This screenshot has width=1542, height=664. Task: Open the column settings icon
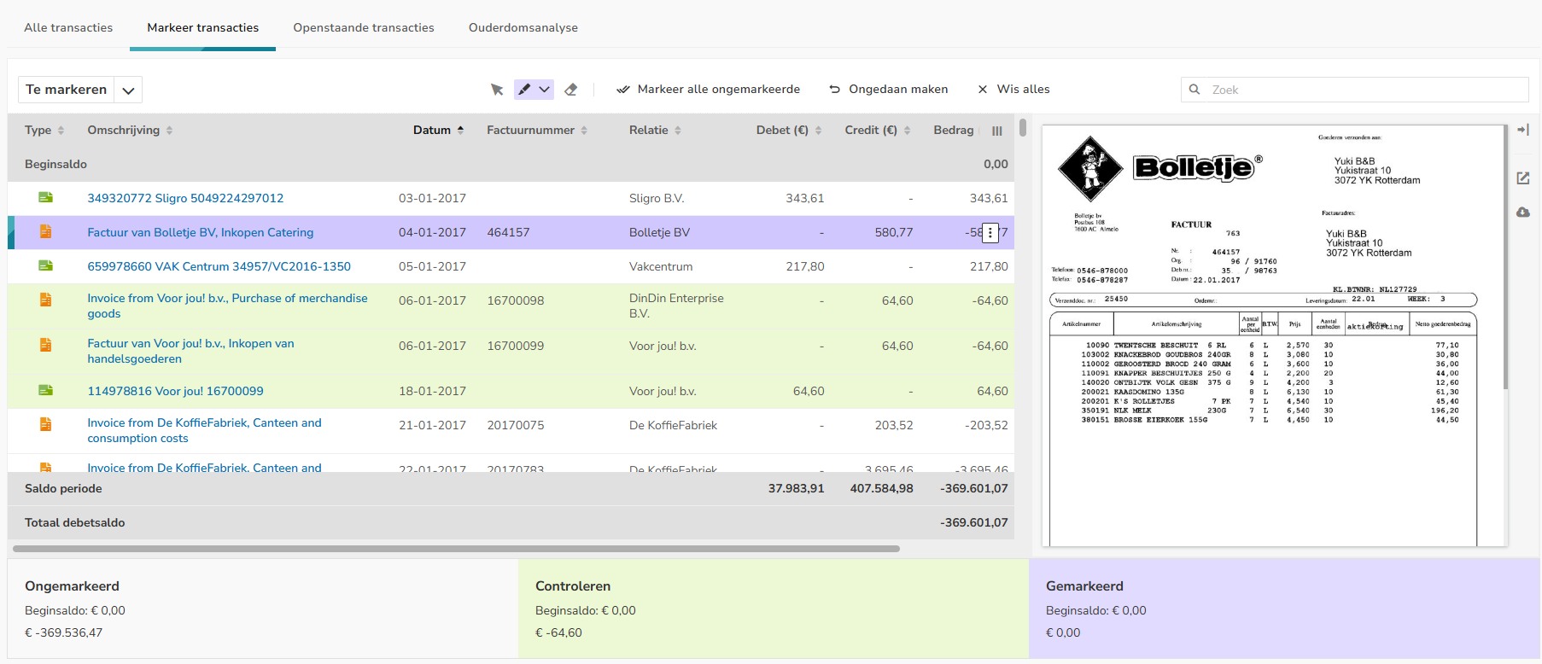point(997,131)
